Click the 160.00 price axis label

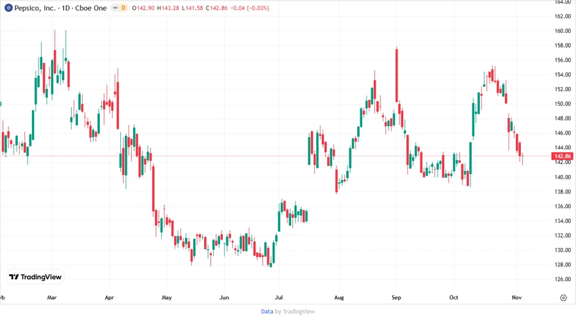click(x=563, y=31)
